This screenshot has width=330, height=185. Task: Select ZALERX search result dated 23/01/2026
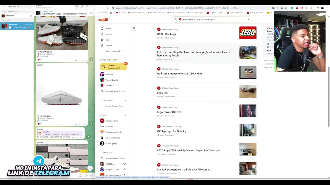click(17, 26)
